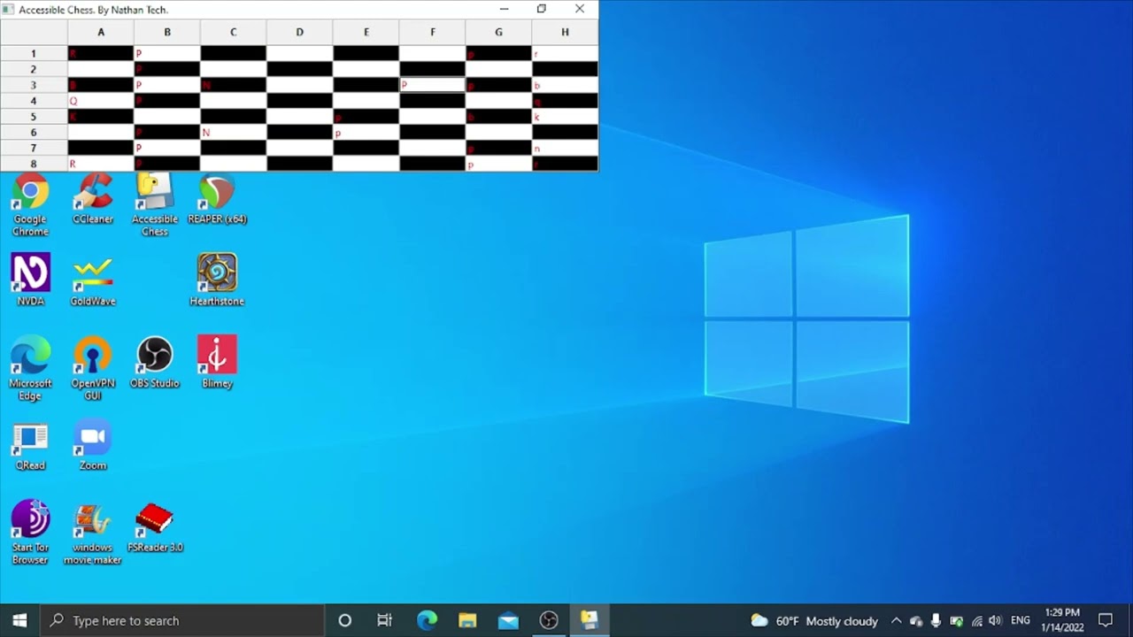Open the volume control in the tray
Screen dimensions: 1133x637
[x=996, y=620]
